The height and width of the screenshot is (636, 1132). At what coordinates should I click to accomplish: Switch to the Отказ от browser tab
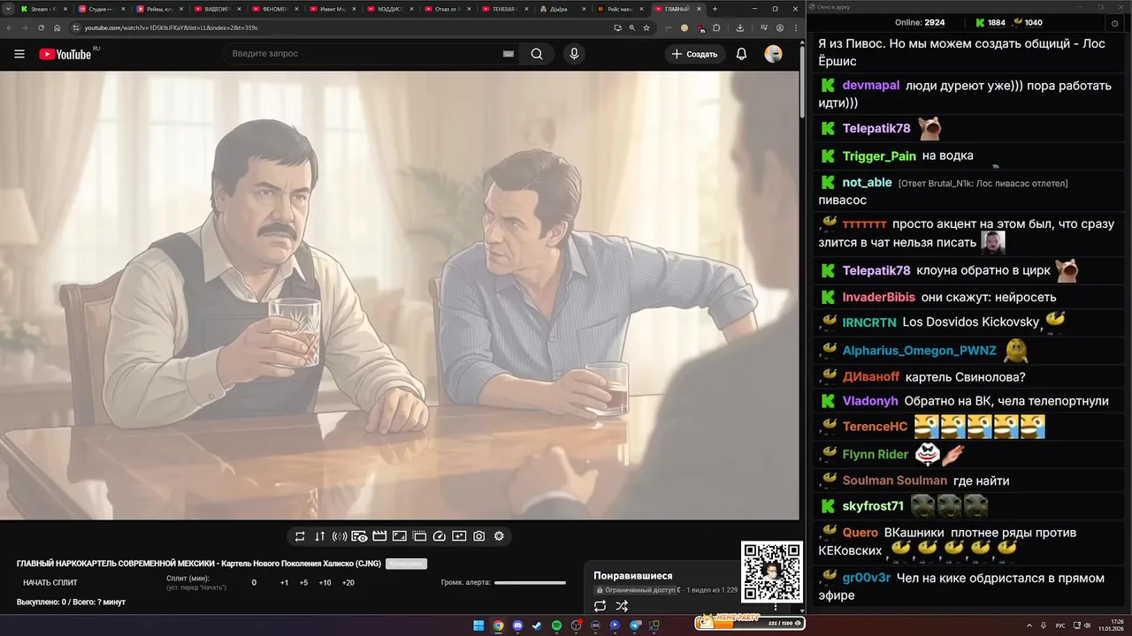[x=447, y=9]
